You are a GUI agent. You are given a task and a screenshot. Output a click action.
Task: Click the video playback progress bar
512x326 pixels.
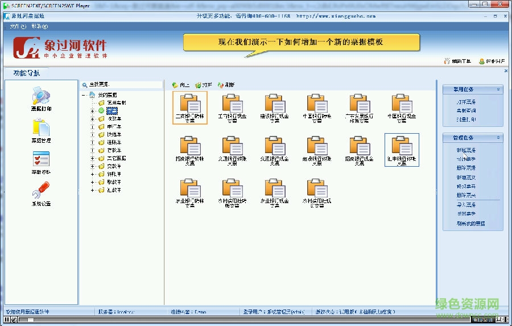coord(228,320)
